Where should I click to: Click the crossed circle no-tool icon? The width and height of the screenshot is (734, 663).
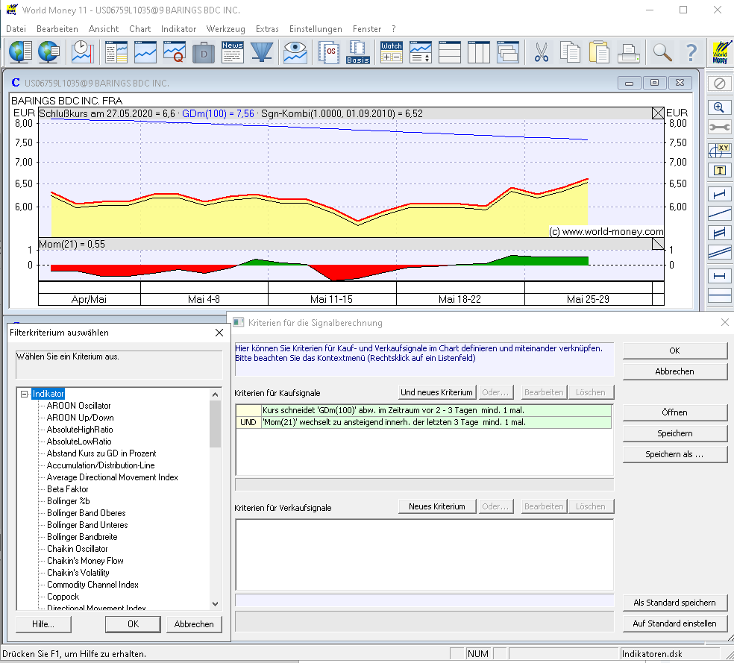720,84
